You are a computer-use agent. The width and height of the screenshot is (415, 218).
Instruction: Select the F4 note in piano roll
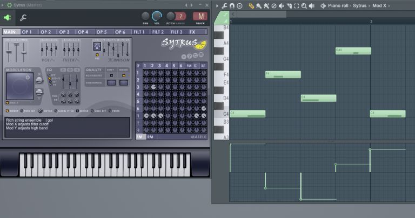[283, 75]
